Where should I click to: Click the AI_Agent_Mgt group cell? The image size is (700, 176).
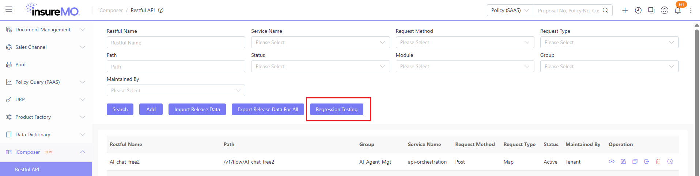375,162
